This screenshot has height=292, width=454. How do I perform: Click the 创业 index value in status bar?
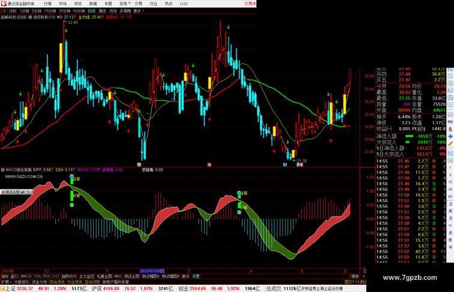(x=198, y=288)
